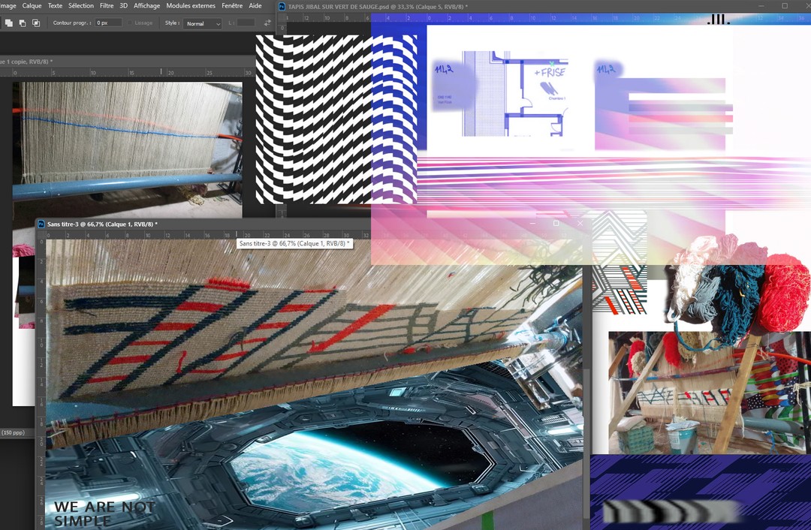Select the Add to selection icon
The height and width of the screenshot is (530, 811).
click(x=9, y=23)
